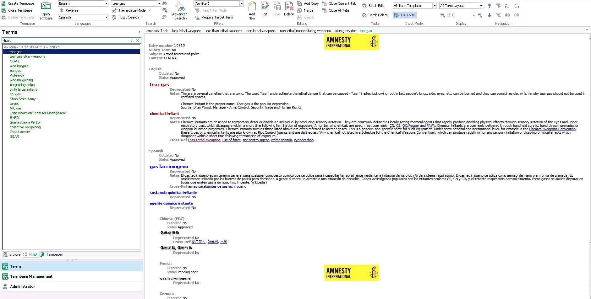The image size is (591, 299).
Task: Switch to the non-lethal weapons tab
Action: click(261, 31)
